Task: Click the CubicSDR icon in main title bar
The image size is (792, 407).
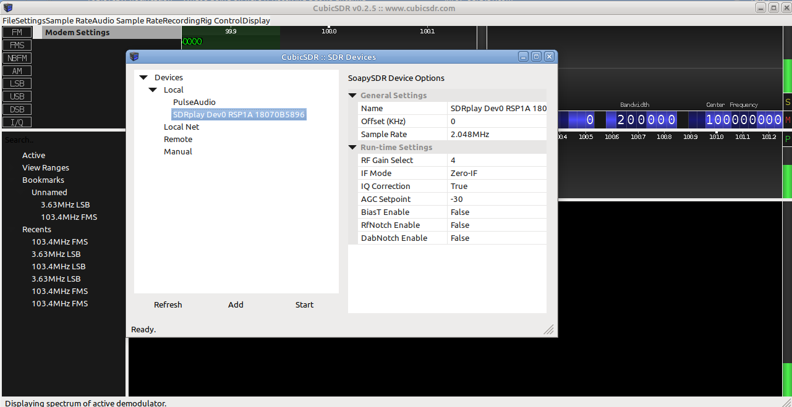Action: 7,8
